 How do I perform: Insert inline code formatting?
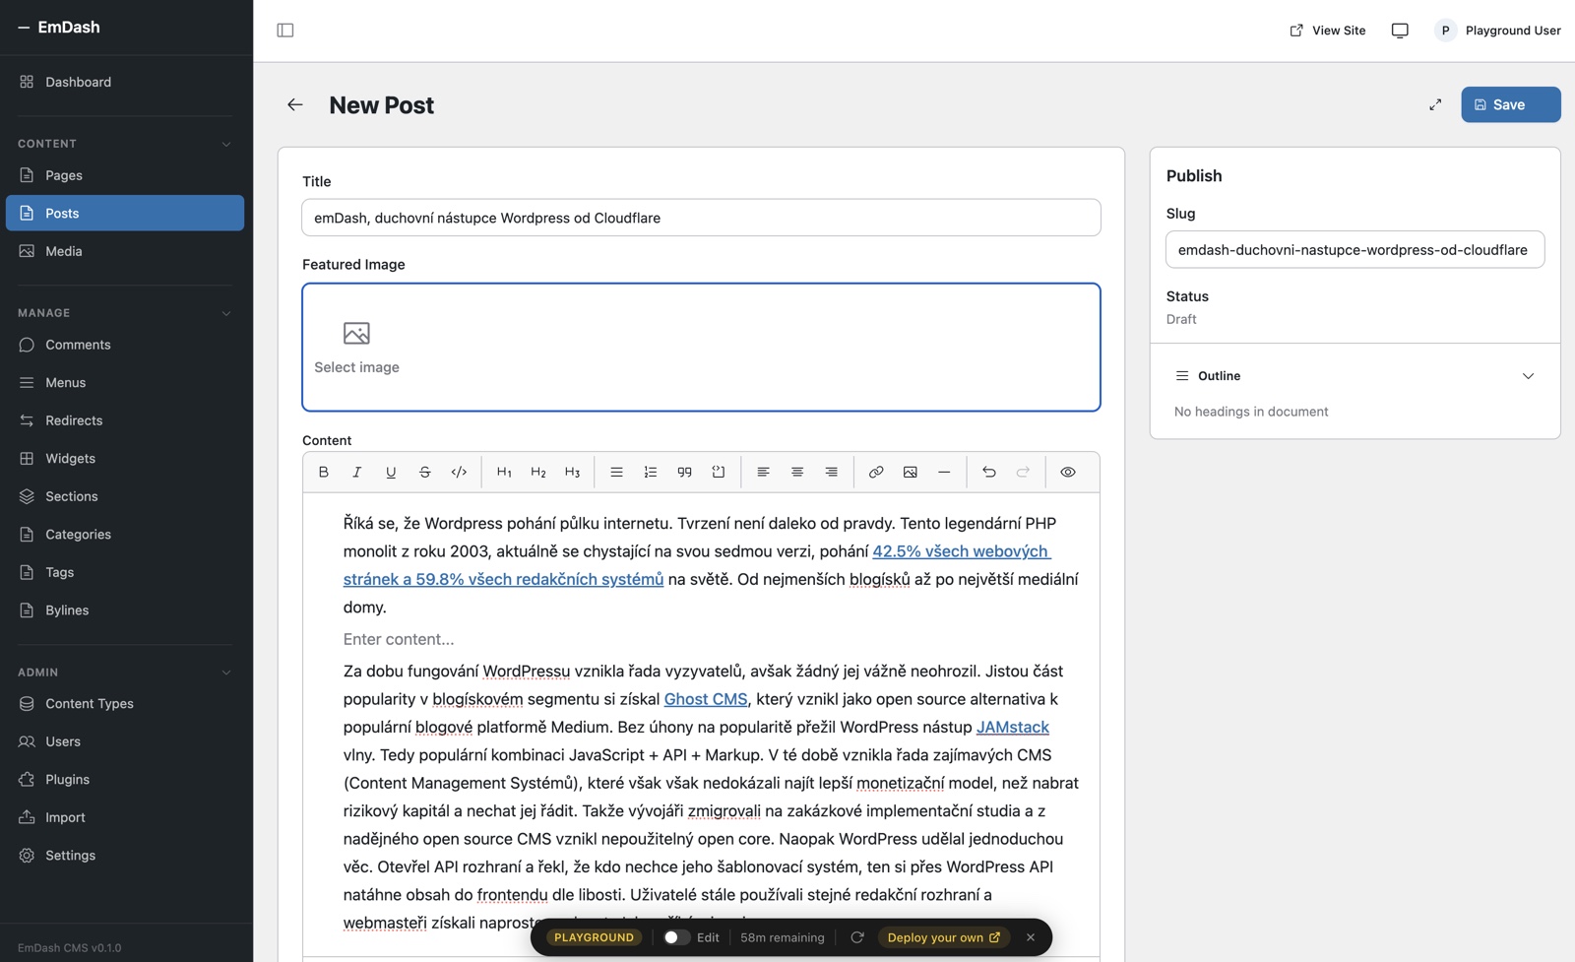pos(459,473)
